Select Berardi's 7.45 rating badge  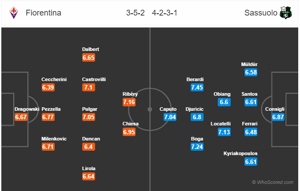(197, 87)
